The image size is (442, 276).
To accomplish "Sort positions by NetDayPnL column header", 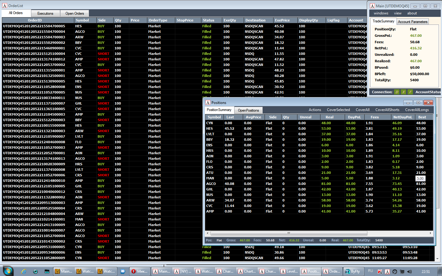I will (x=403, y=117).
